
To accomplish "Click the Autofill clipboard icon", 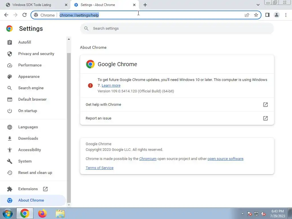I will [x=9, y=42].
